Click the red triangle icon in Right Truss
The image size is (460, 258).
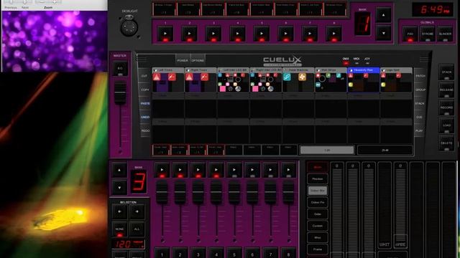pyautogui.click(x=189, y=77)
